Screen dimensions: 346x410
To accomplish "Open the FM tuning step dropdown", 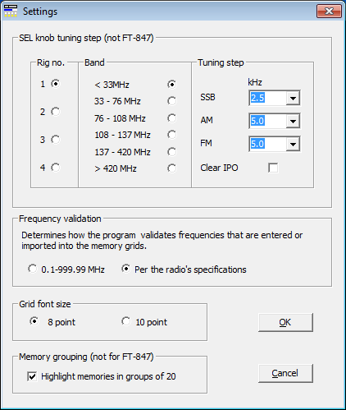I will tap(293, 144).
